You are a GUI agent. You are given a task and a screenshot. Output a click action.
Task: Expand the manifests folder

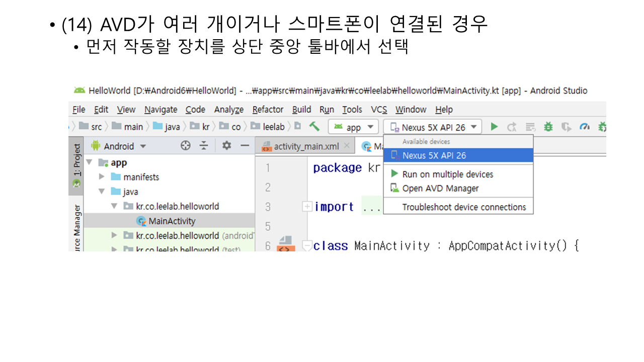(x=102, y=177)
